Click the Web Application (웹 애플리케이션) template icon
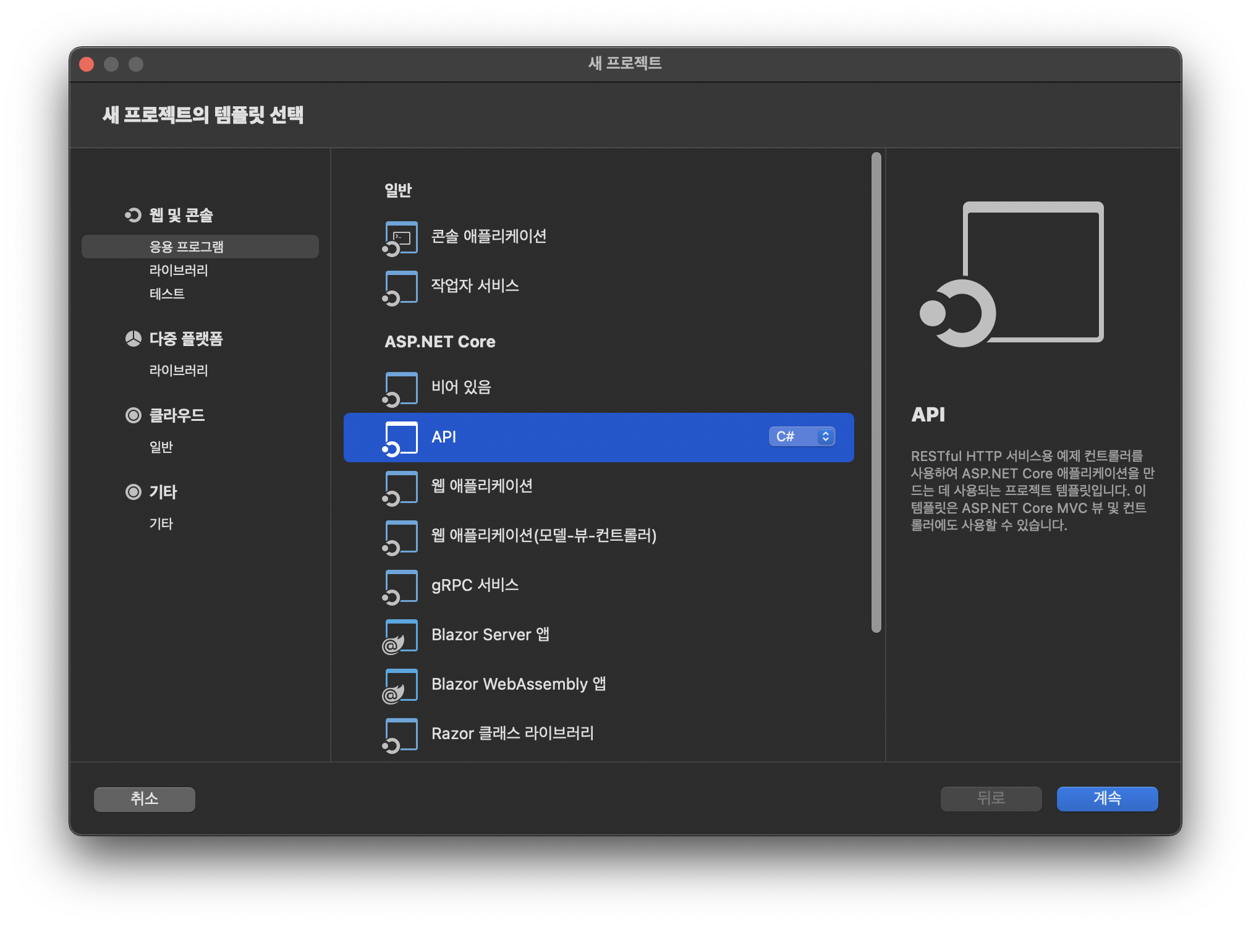The height and width of the screenshot is (927, 1251). tap(400, 488)
